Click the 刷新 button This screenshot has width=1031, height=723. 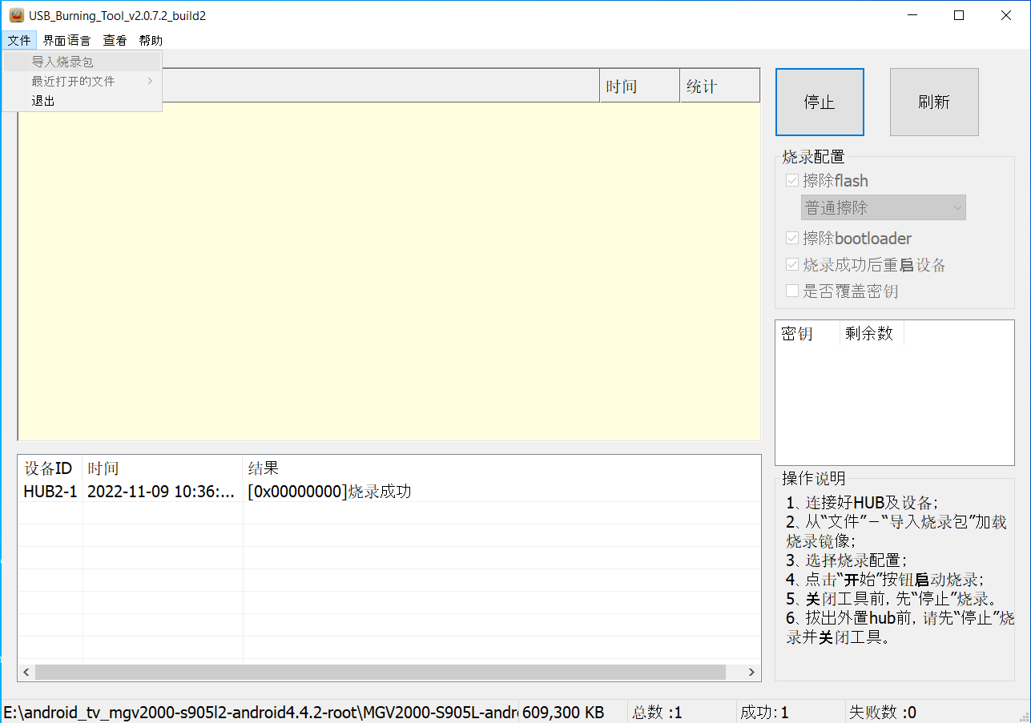coord(934,102)
